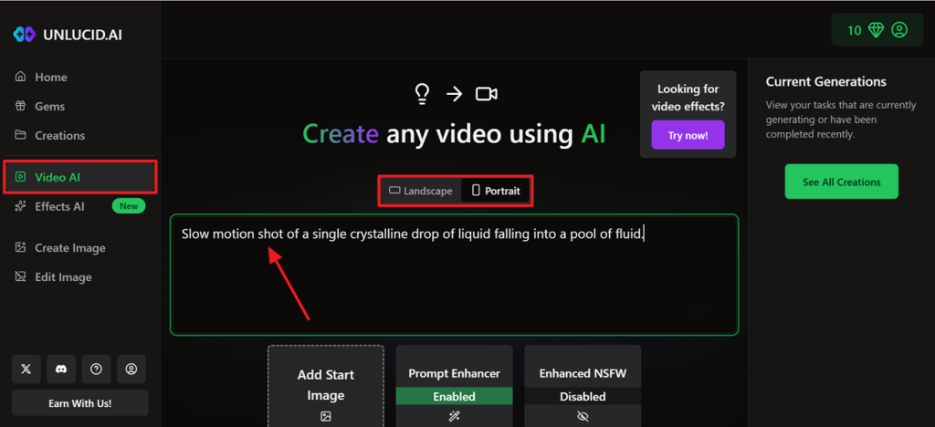Switch to Landscape orientation
This screenshot has height=427, width=935.
click(x=420, y=192)
